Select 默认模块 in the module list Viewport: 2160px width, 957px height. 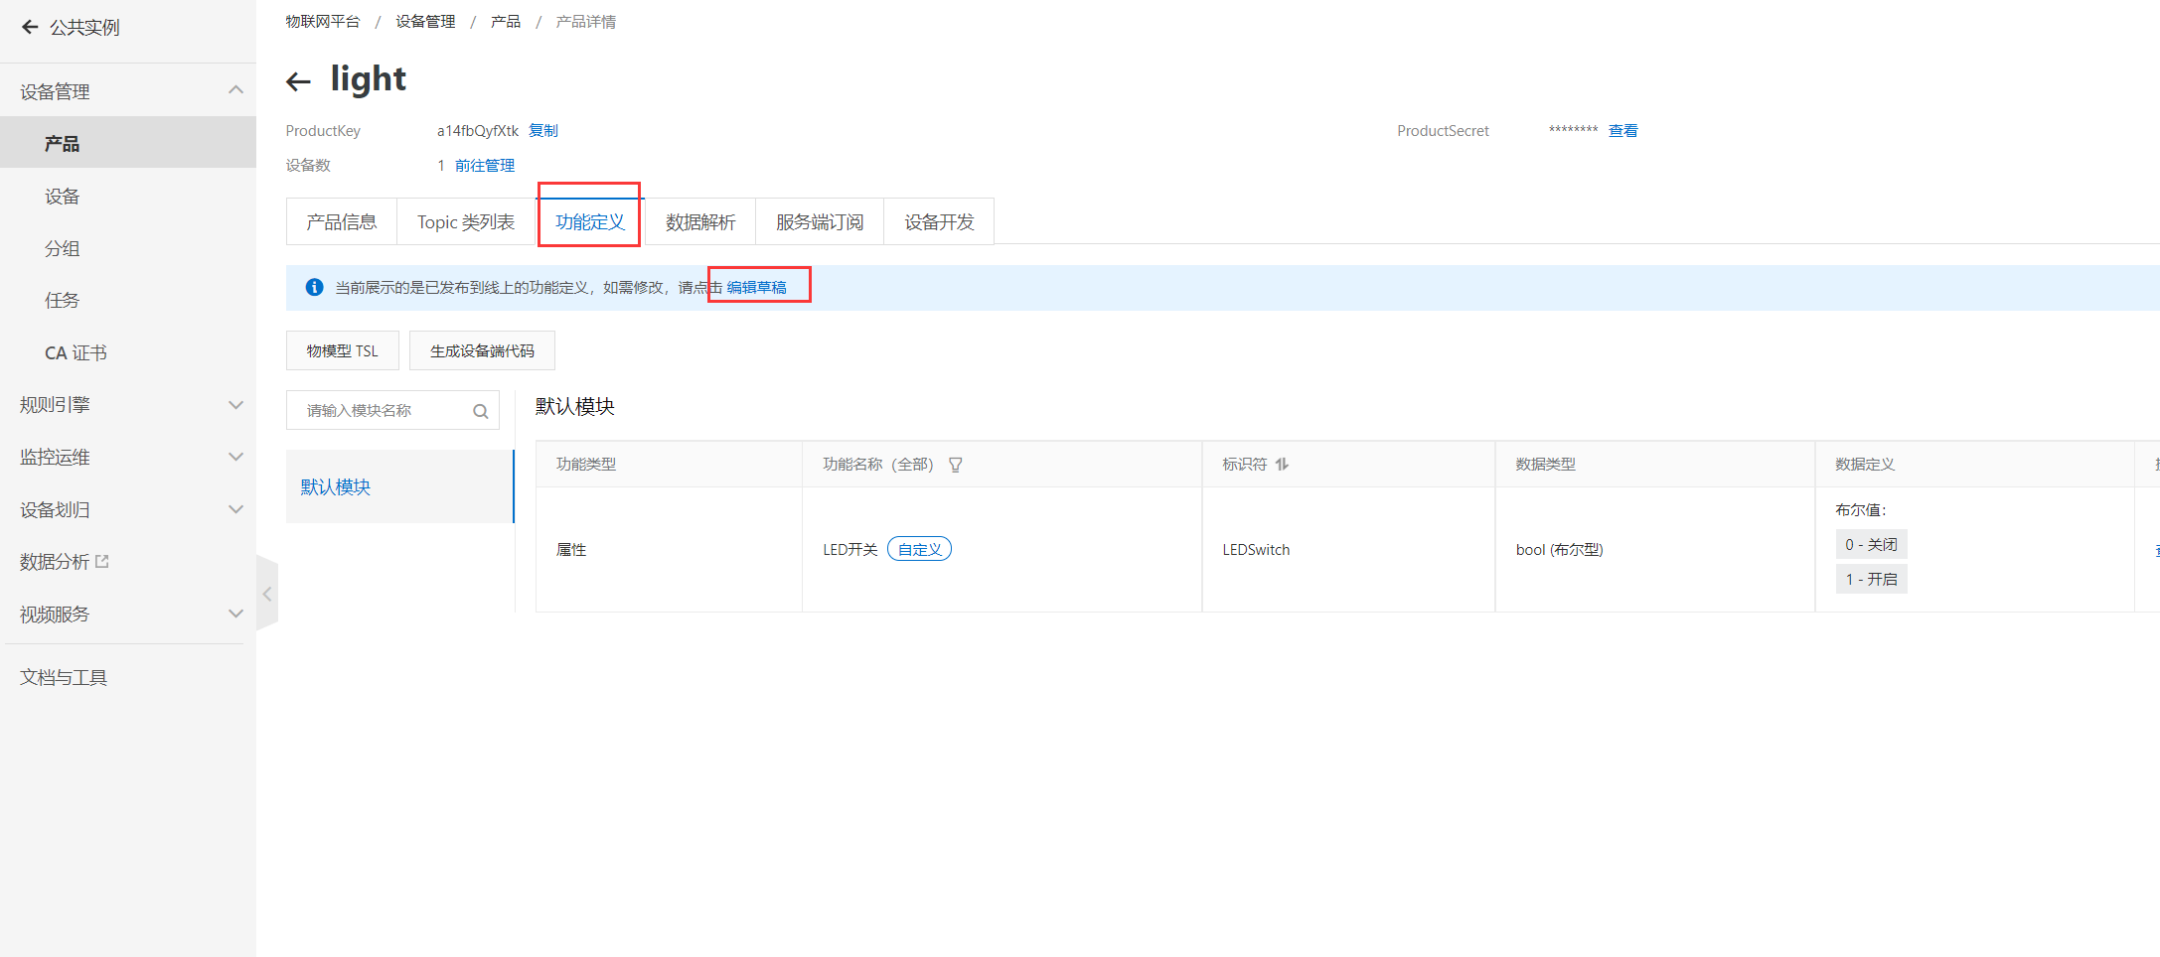[399, 486]
